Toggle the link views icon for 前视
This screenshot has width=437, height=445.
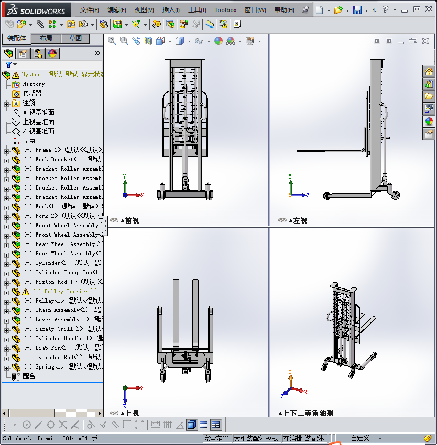point(114,220)
